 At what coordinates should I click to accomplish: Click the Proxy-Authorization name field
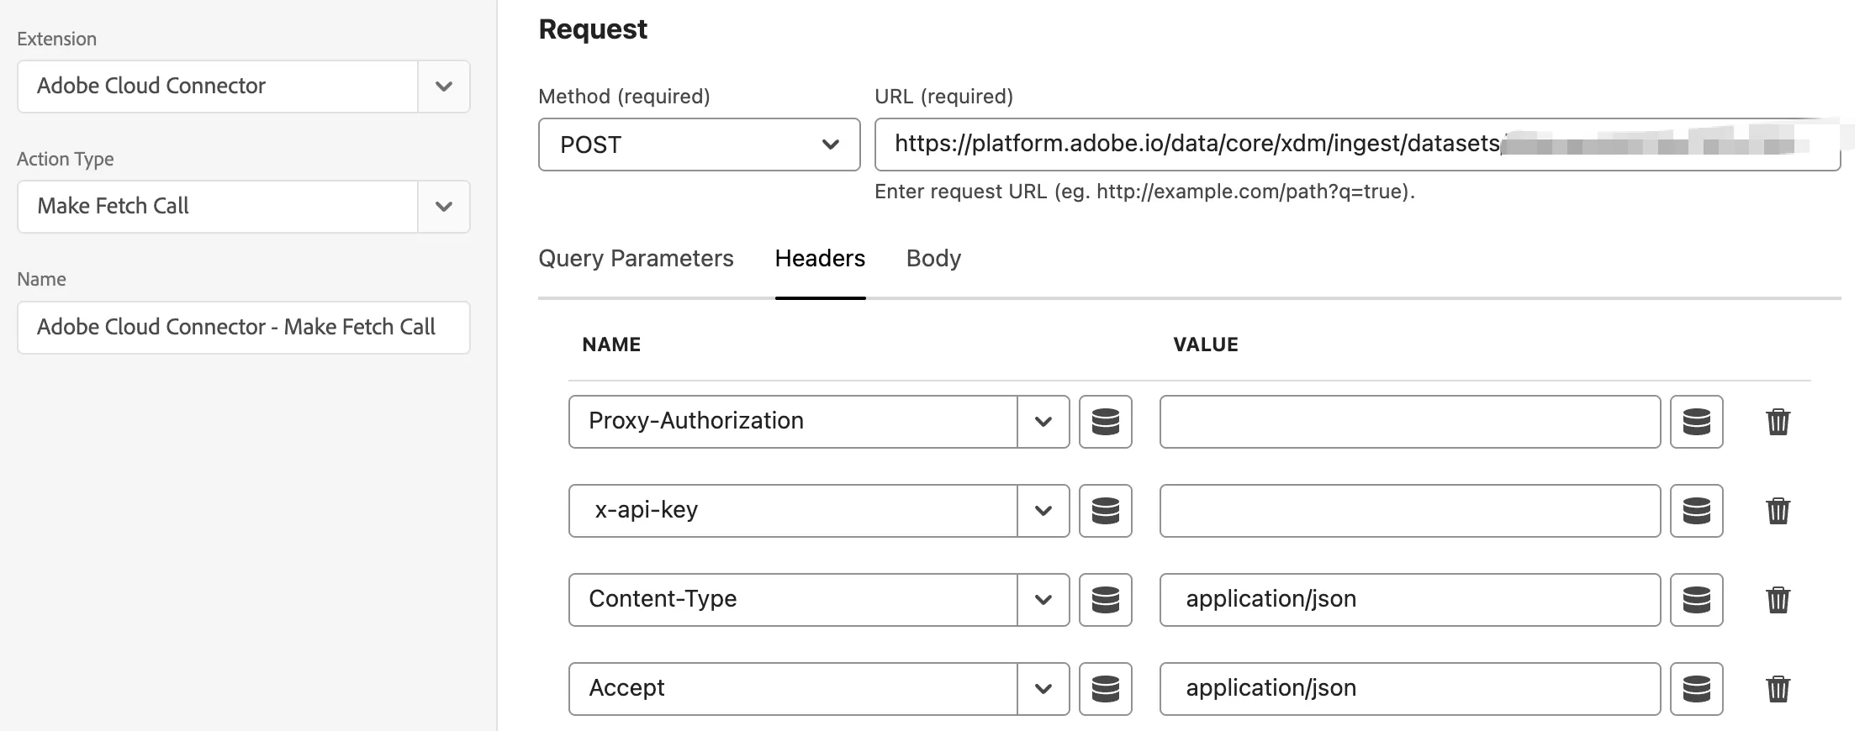793,422
